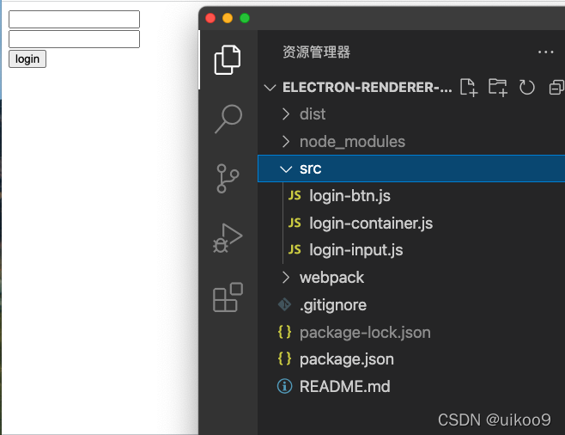Click the New Folder icon in explorer header
The image size is (565, 435).
498,88
